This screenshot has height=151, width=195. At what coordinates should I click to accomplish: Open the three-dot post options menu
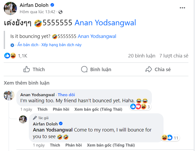(x=182, y=8)
